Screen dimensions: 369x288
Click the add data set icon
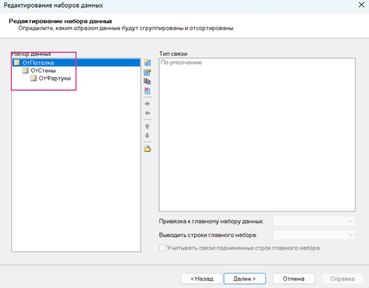point(147,63)
